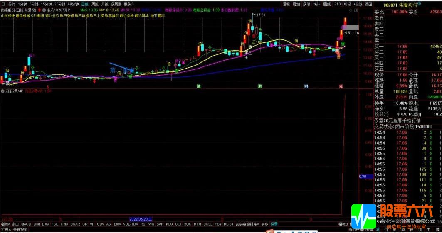Viewport: 442px width, 233px height.
Task: Click the 刀王2号VIP indicator circle icon
Action: (x=3, y=91)
